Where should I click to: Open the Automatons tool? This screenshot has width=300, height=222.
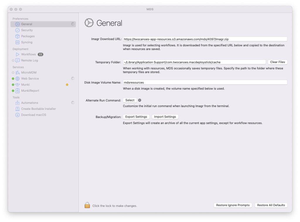click(43, 103)
